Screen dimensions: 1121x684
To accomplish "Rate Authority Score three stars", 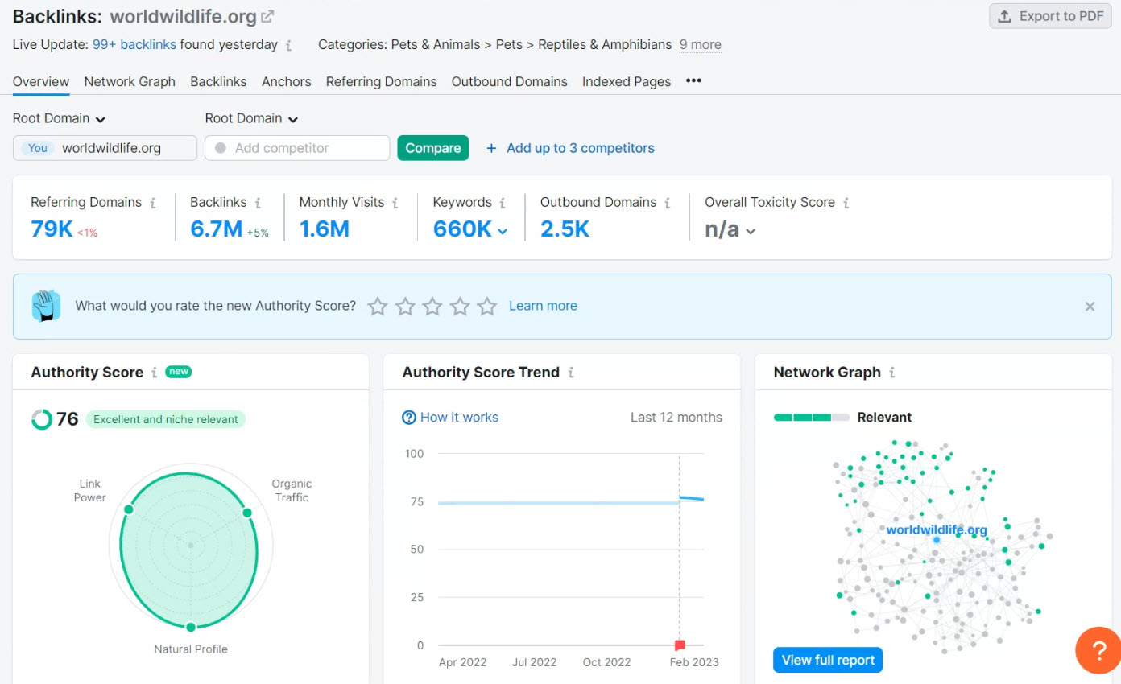I will click(432, 306).
